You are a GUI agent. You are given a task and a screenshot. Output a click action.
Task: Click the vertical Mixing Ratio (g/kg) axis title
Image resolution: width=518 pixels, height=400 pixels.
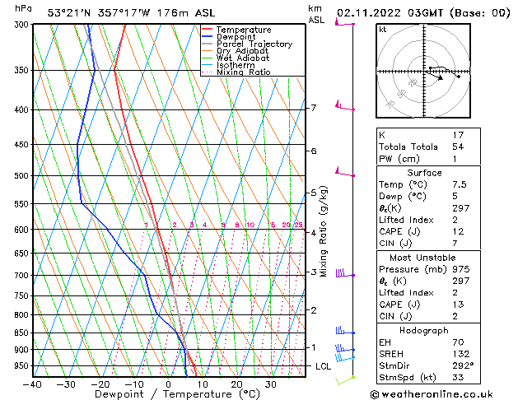tap(323, 231)
